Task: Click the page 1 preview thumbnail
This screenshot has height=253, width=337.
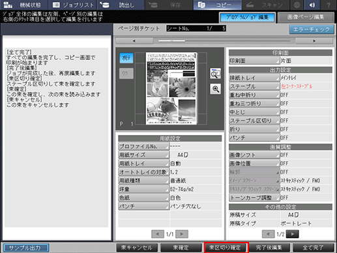Action: pyautogui.click(x=171, y=88)
